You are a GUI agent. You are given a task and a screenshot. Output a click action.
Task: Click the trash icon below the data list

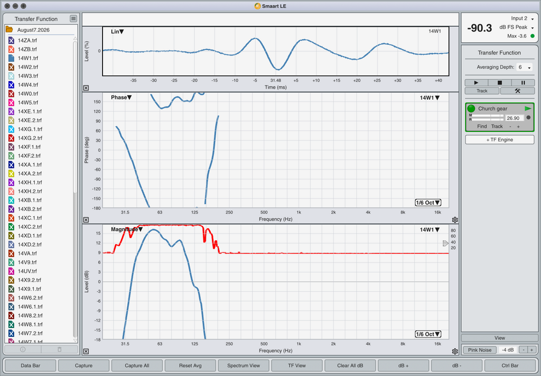[59, 349]
